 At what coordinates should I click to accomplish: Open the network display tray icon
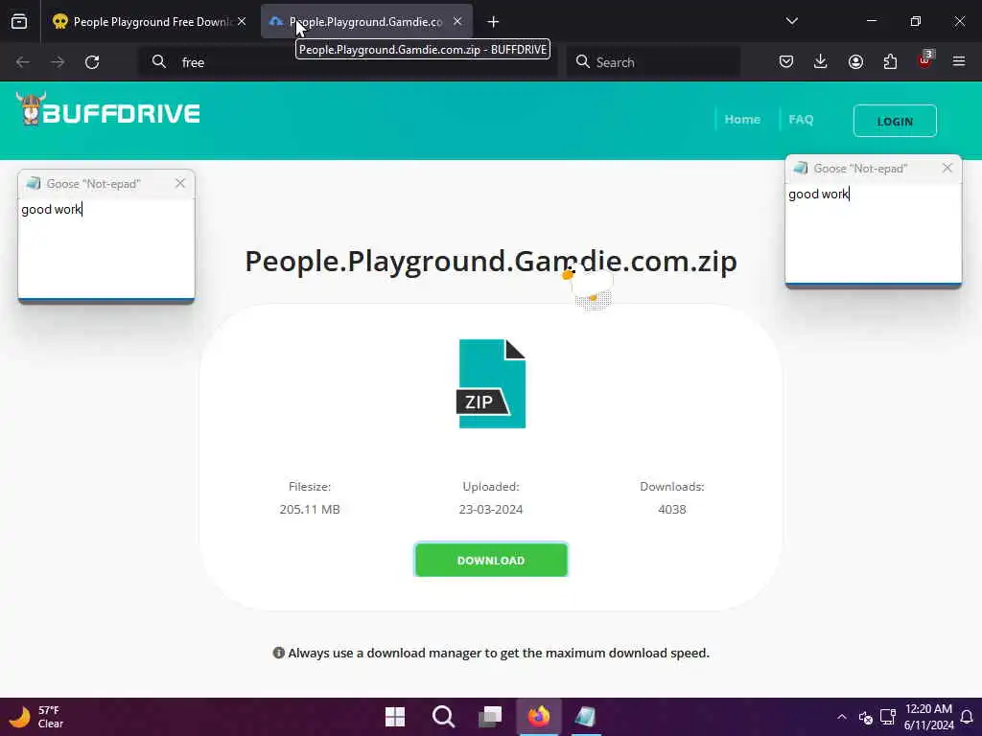click(x=887, y=717)
